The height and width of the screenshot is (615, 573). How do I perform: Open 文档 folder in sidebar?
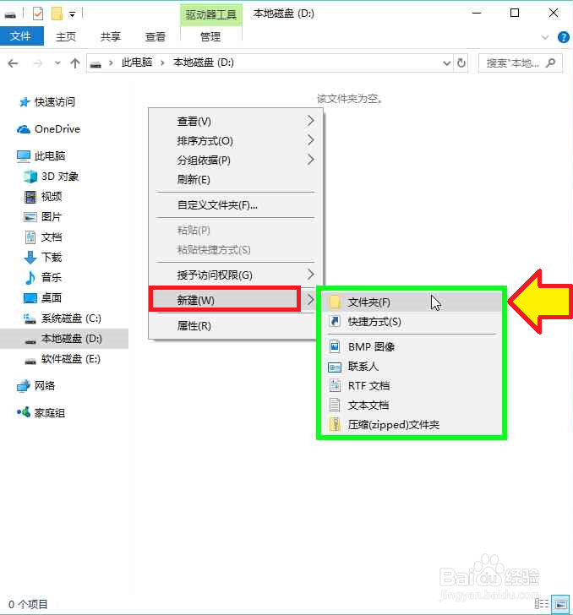[52, 237]
